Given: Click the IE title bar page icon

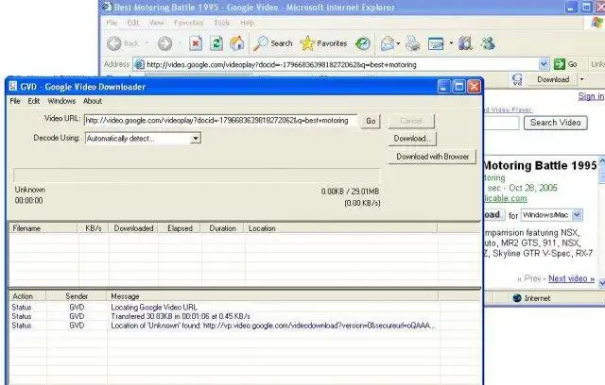Looking at the screenshot, I should point(107,7).
